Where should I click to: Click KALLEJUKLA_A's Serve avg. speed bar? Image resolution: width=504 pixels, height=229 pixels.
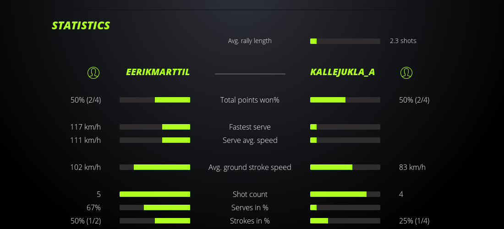tap(345, 140)
